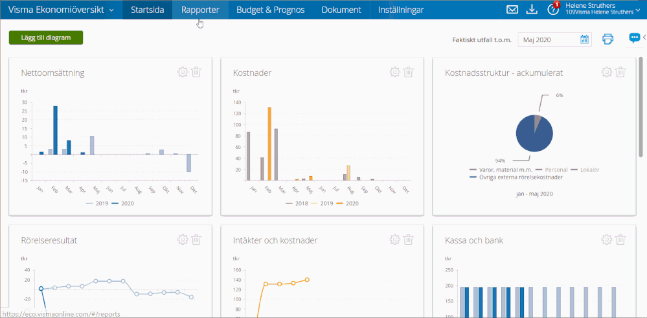Open the mail envelope icon in header
Viewport: 647px width, 318px height.
click(512, 10)
